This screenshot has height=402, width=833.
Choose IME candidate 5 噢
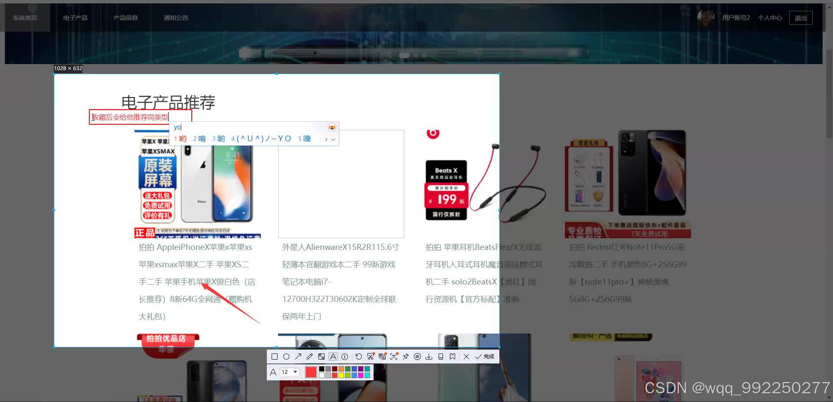pos(305,139)
